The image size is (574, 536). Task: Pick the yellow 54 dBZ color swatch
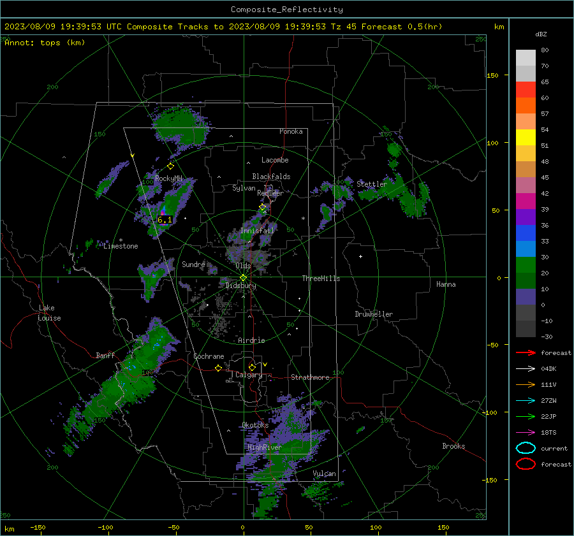[526, 137]
